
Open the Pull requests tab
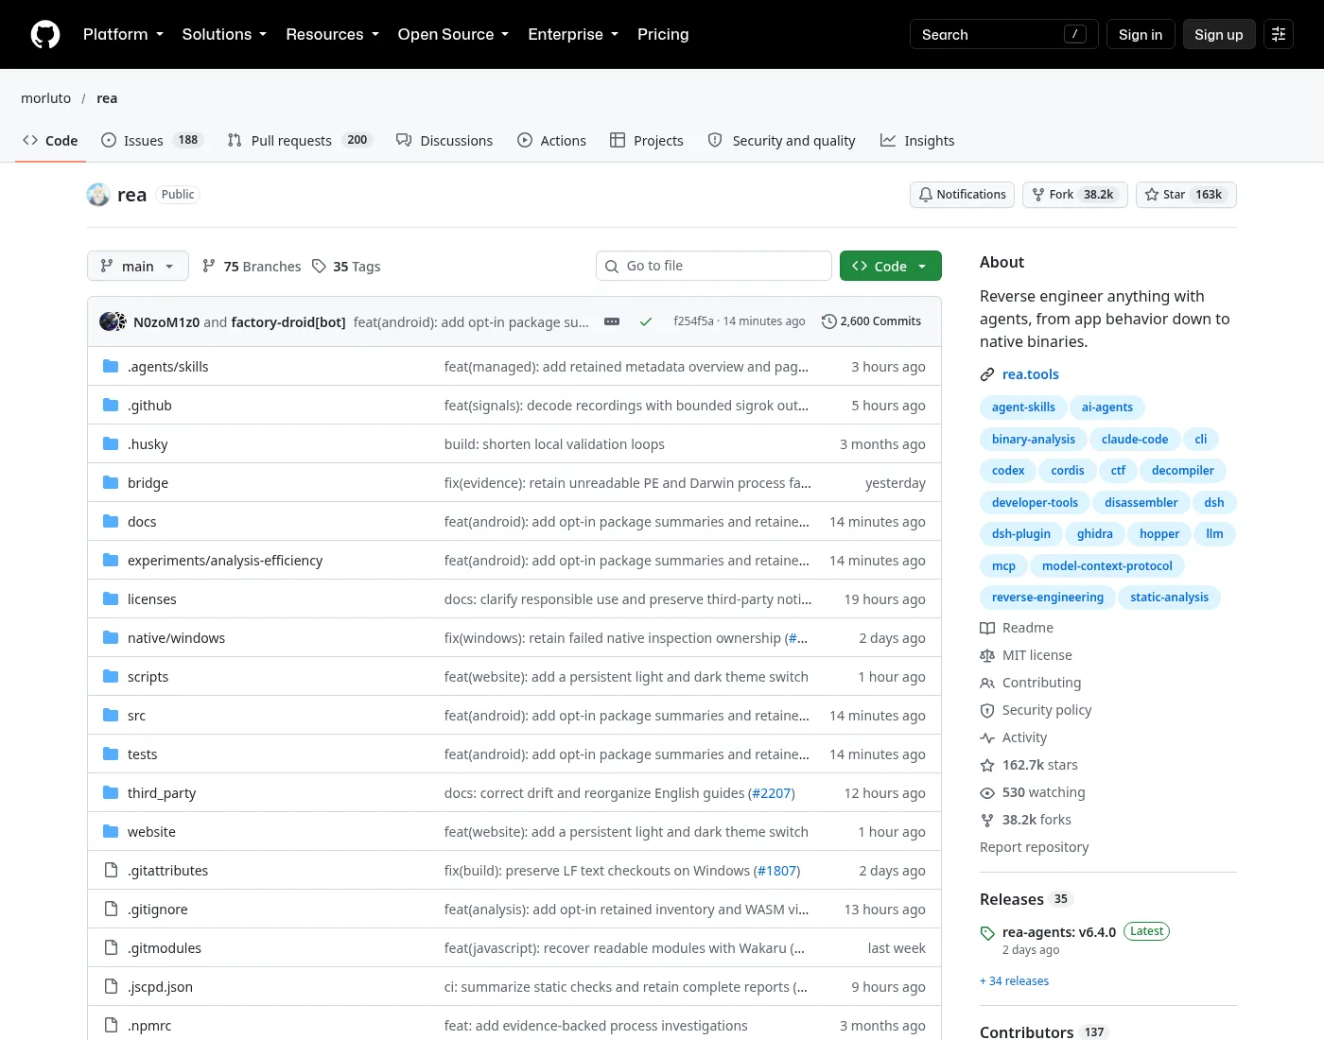[301, 140]
